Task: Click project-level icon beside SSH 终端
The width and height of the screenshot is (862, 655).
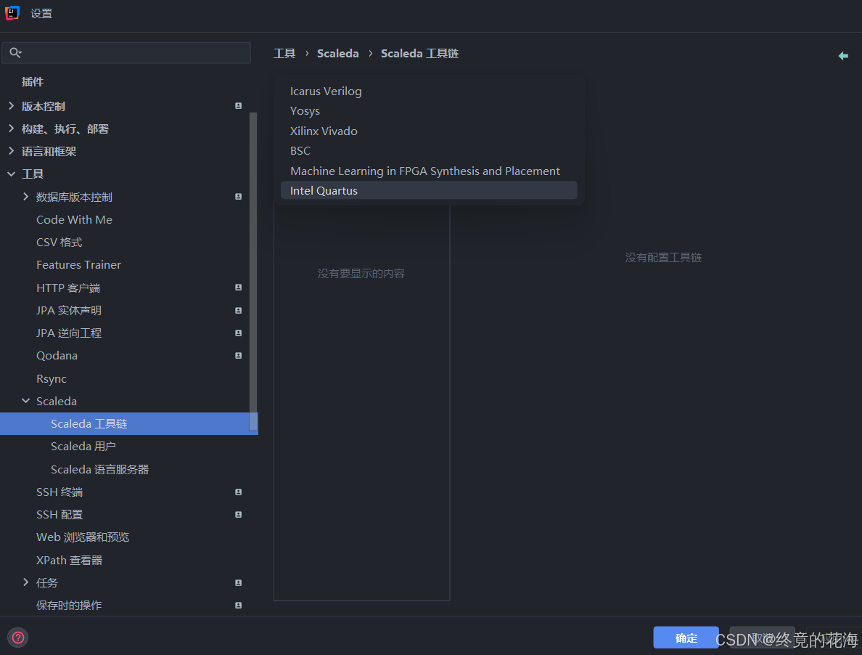Action: coord(239,492)
